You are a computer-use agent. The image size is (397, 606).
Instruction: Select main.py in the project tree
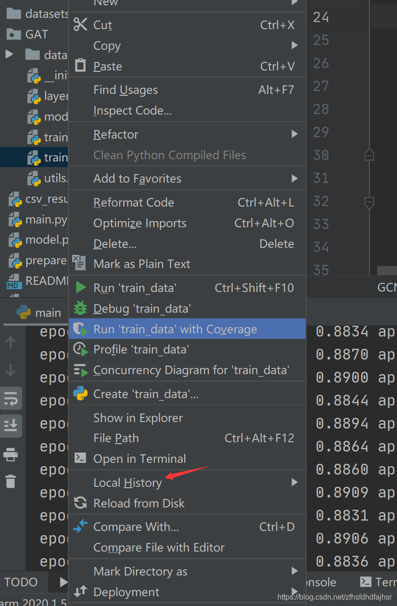(37, 219)
